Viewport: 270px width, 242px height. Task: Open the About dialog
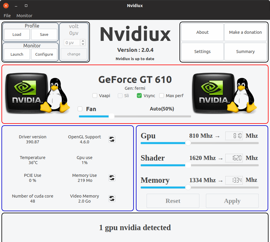click(x=202, y=32)
